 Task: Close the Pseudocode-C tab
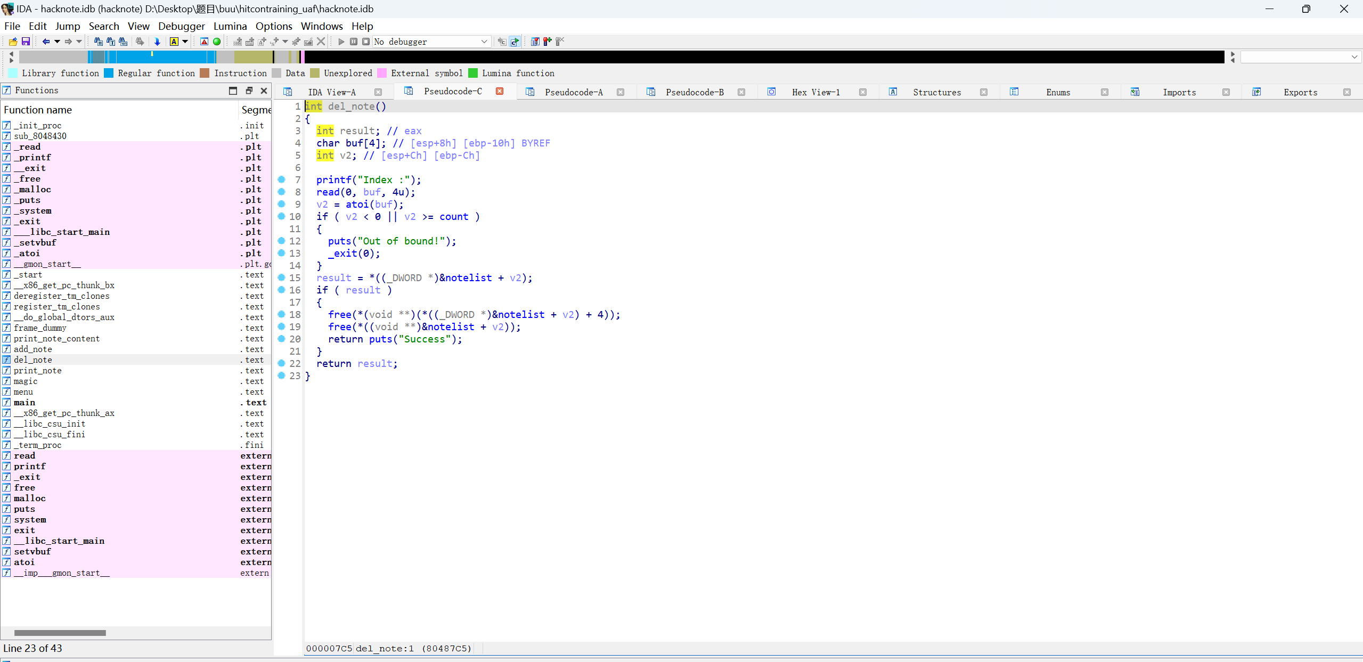tap(500, 91)
